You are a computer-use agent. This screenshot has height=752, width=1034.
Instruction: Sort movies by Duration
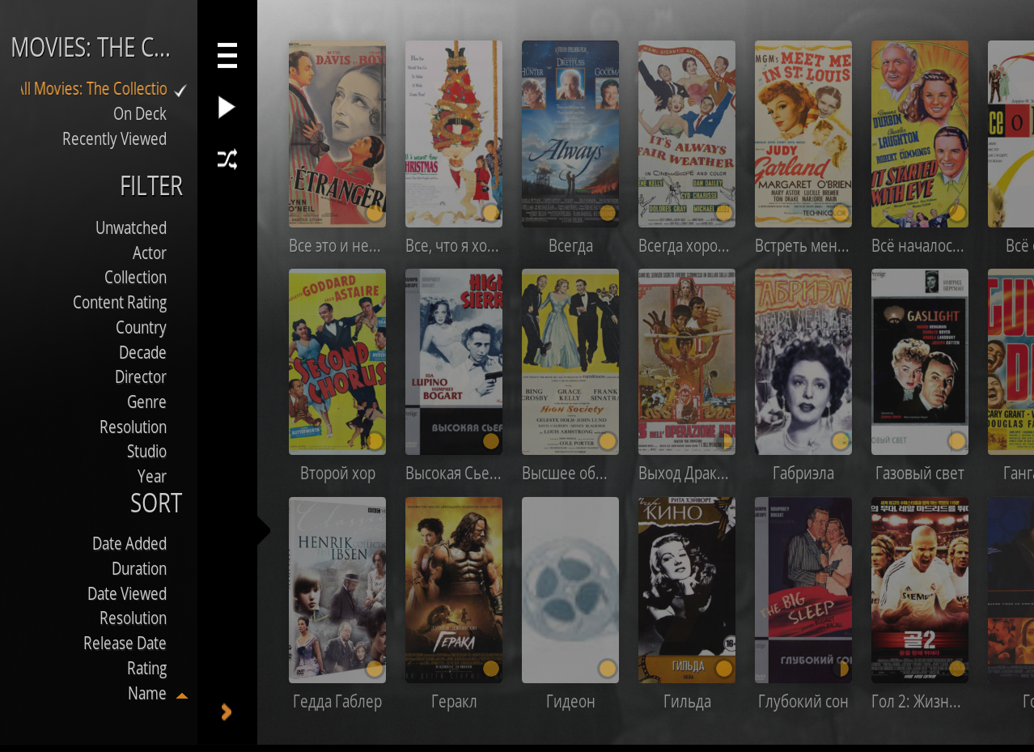[139, 569]
